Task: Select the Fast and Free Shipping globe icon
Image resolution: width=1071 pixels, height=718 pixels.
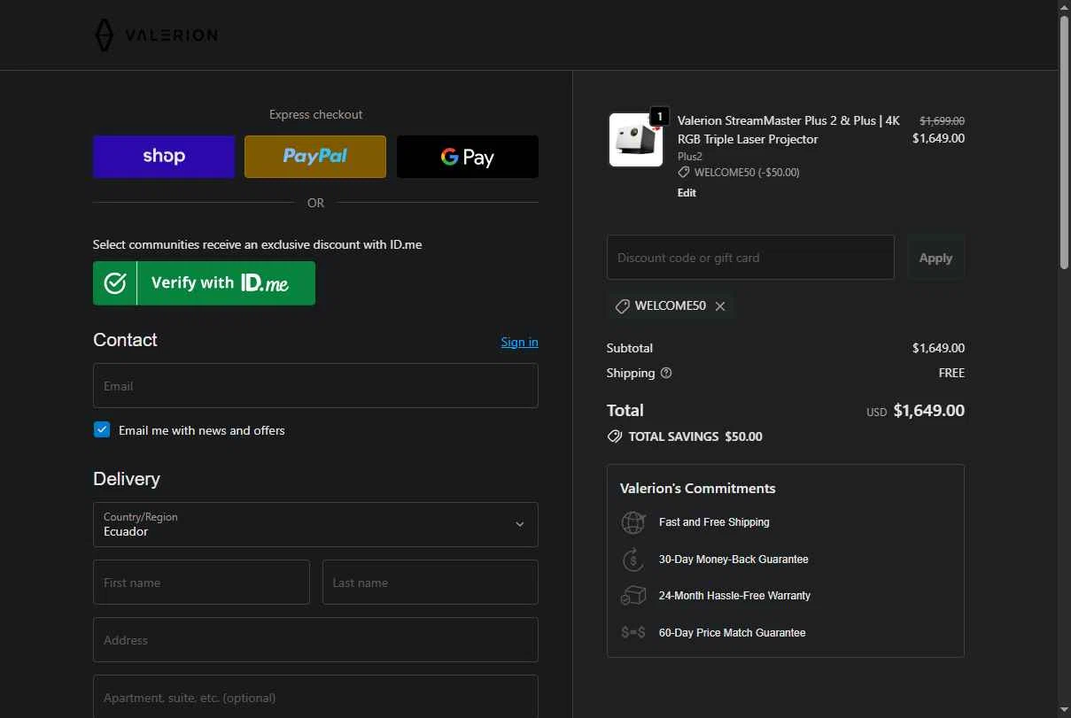Action: point(633,522)
